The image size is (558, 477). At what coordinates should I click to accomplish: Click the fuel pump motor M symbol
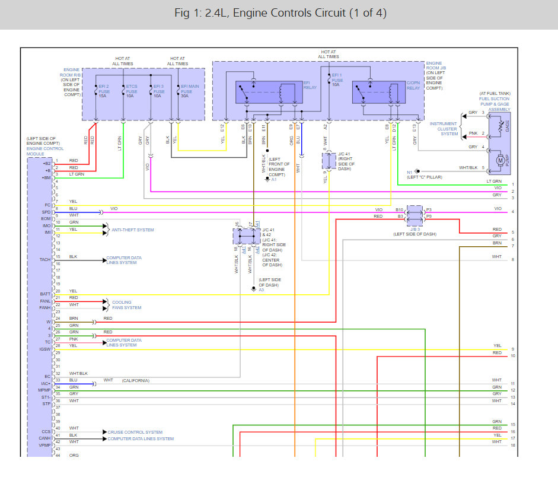coord(500,161)
